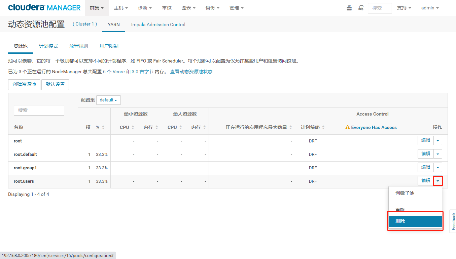Click the Displaying 1 - 4 of 4 text

click(x=29, y=194)
